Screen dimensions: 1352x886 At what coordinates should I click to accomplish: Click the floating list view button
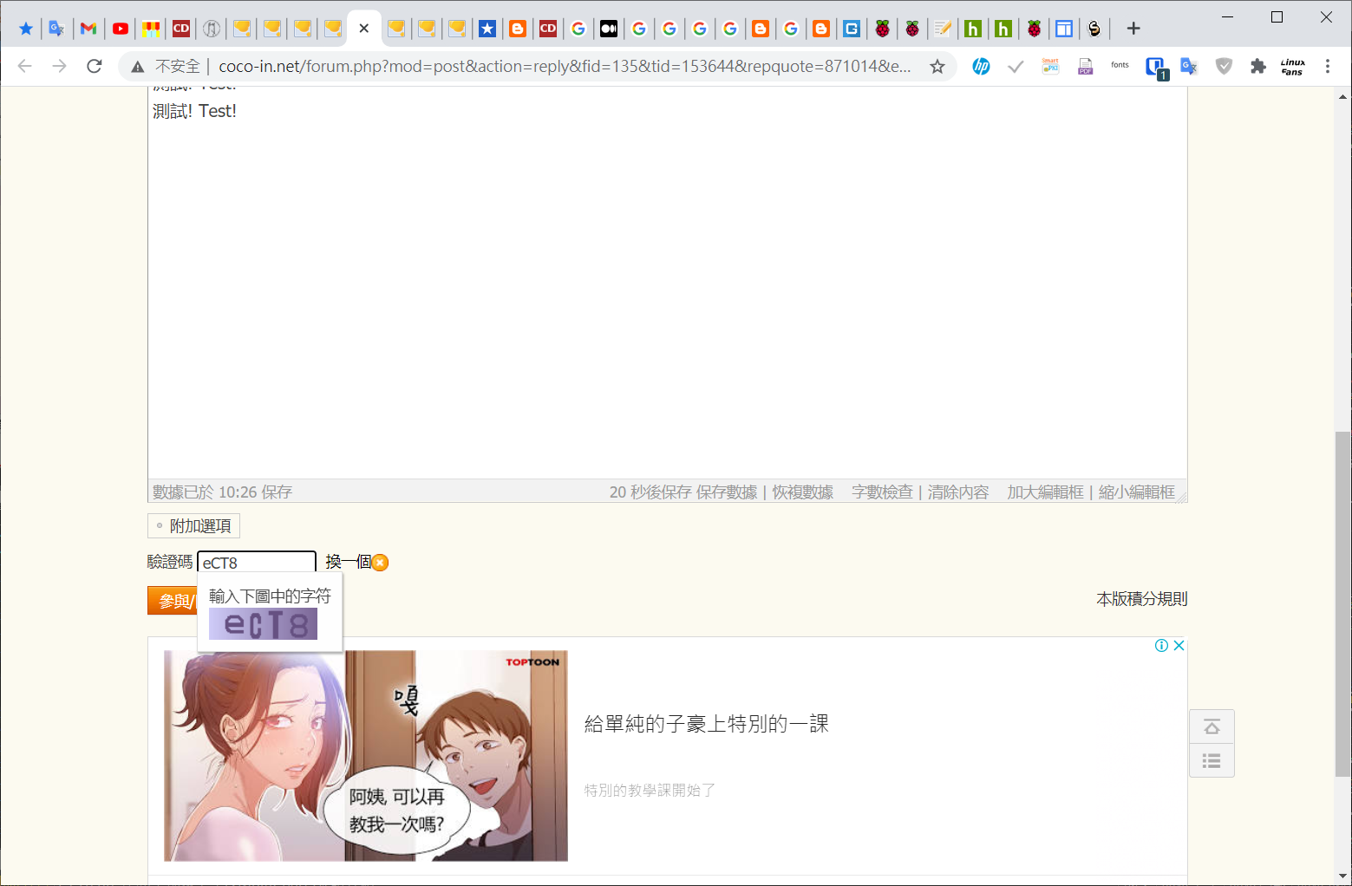click(1212, 760)
